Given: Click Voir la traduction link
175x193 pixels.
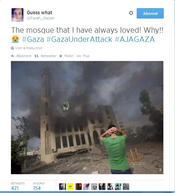Looking at the screenshot, I should pos(29,48).
